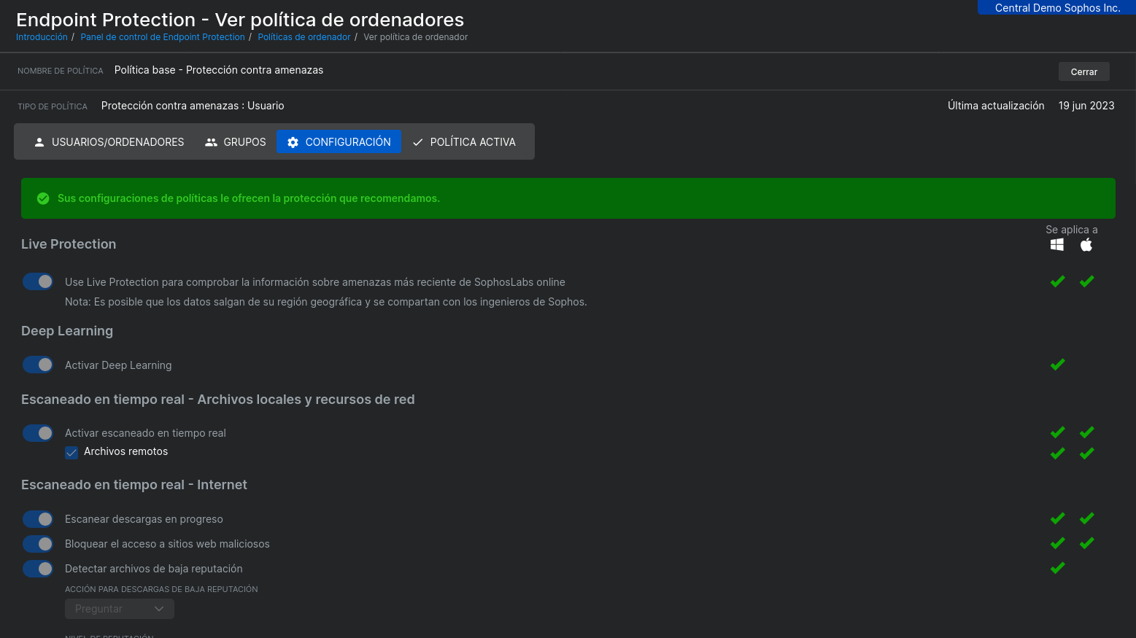Switch to the Política activa tab
The image size is (1136, 638).
464,142
